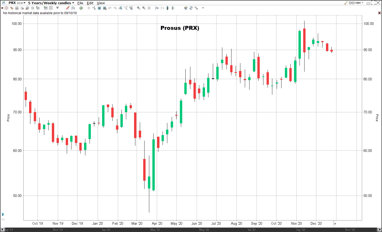This screenshot has width=382, height=232.
Task: Refresh the chart data
Action: click(191, 8)
